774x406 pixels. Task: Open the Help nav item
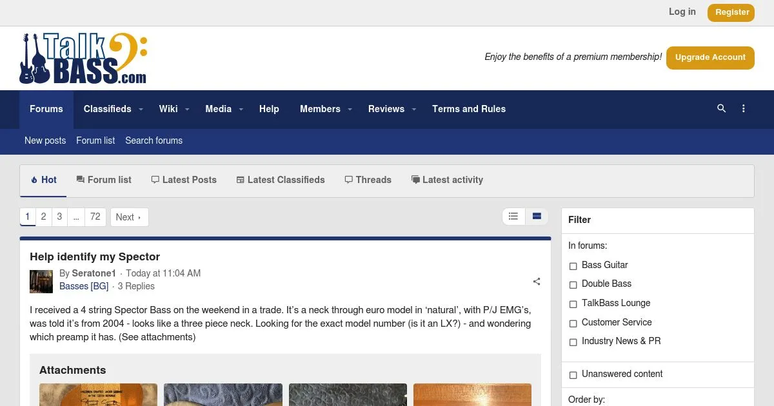[x=269, y=109]
